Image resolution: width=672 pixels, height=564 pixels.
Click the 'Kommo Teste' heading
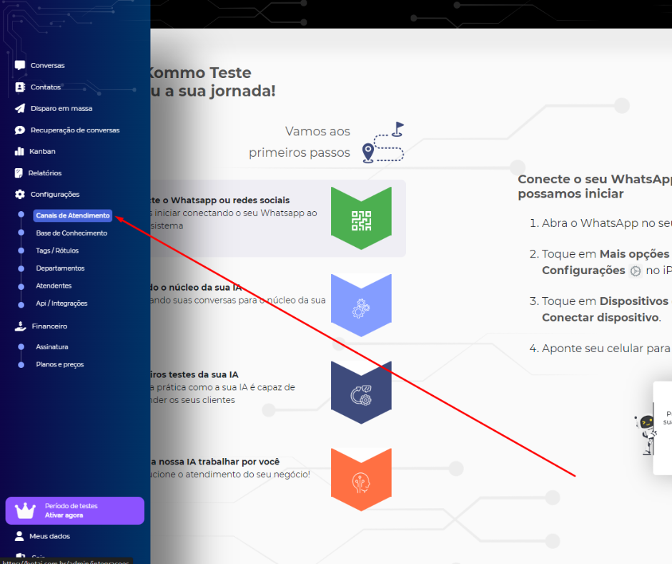(x=201, y=73)
